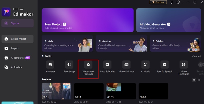Click the AI Video Generator arrow icon
Screen dimensions: 204x104
click(x=169, y=24)
